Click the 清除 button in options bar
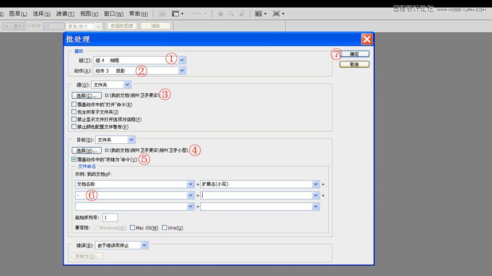 tap(155, 26)
